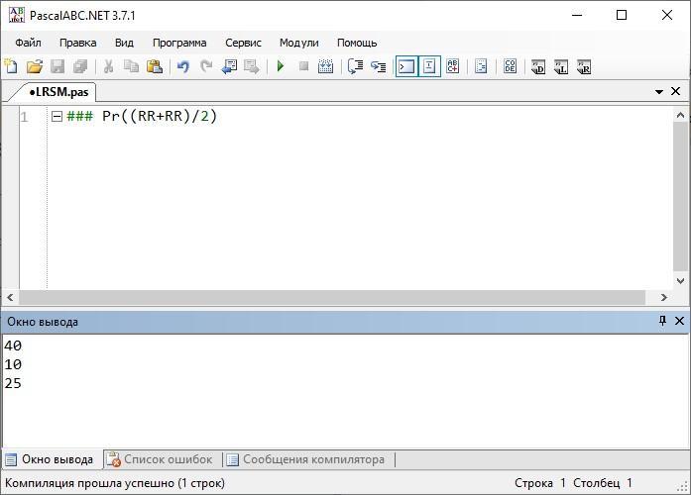Run the program with green arrow
The image size is (691, 495).
point(281,66)
